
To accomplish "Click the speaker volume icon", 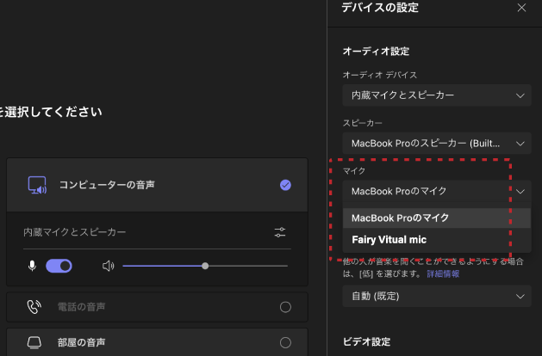I will point(108,266).
